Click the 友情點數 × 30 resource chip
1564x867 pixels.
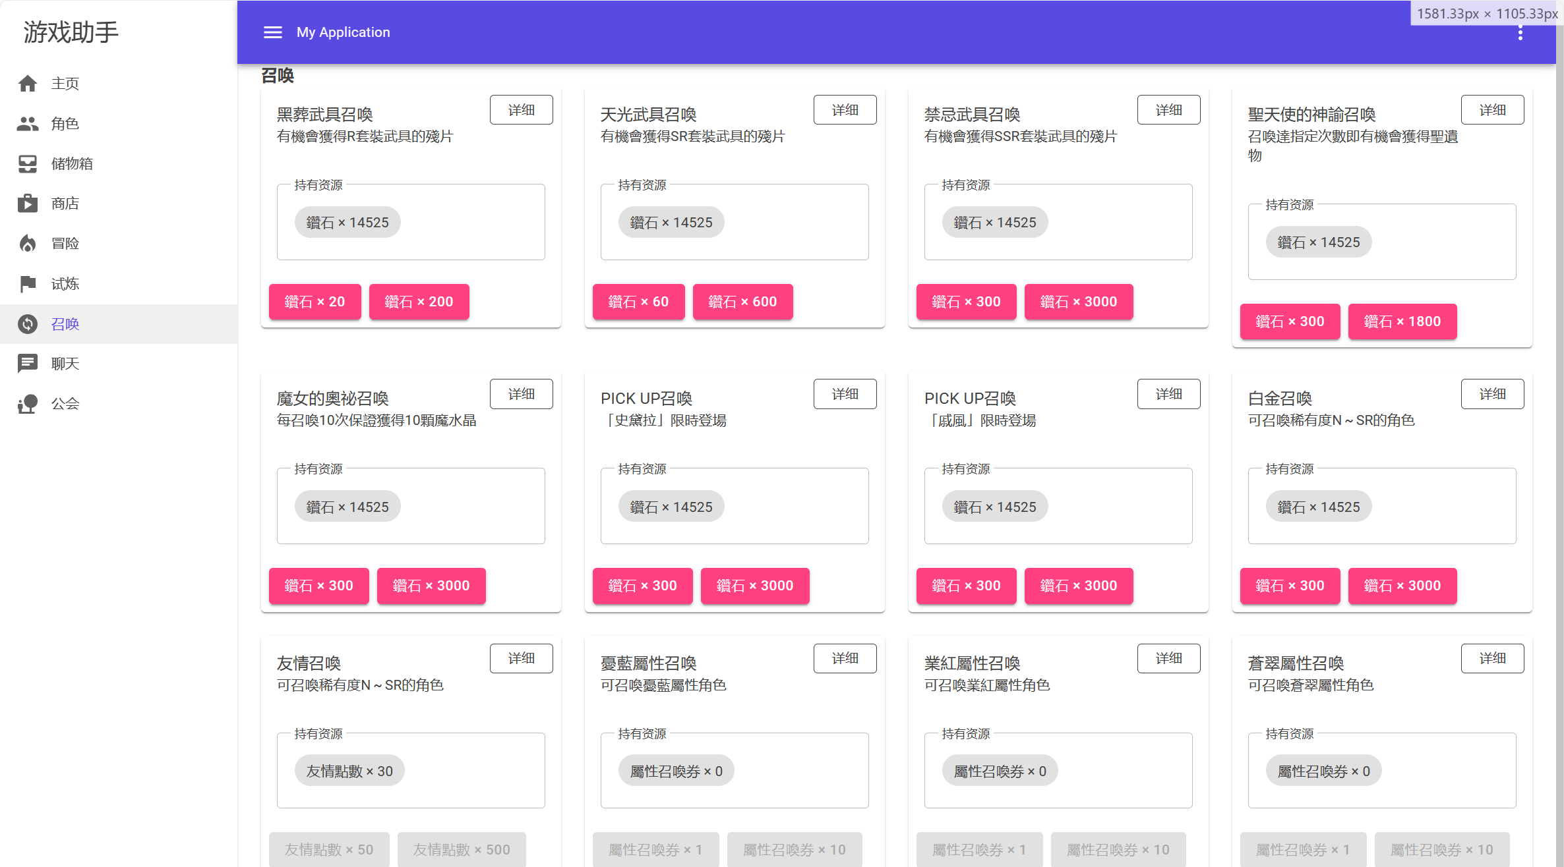click(349, 771)
